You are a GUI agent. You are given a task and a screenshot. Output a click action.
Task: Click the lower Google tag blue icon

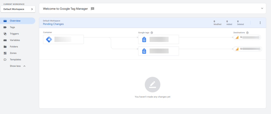tap(144, 51)
